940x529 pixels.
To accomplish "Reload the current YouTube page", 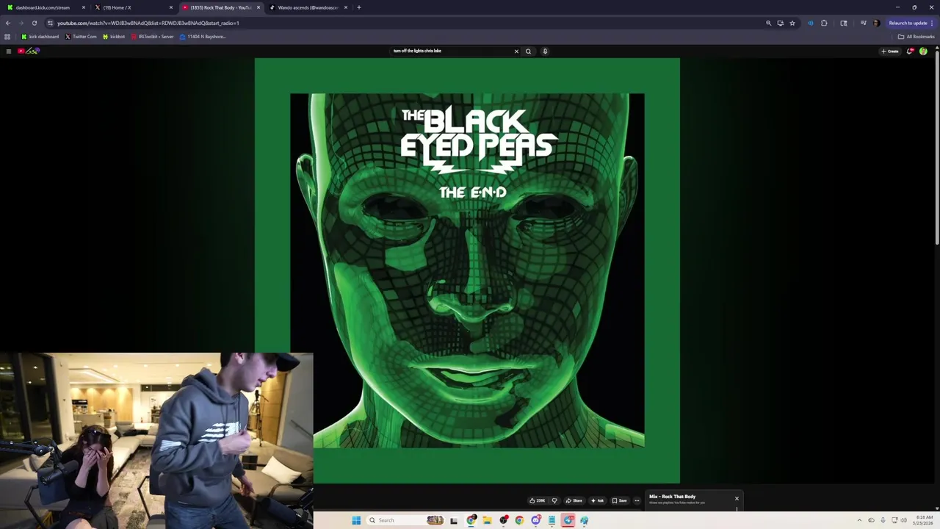I will point(34,23).
